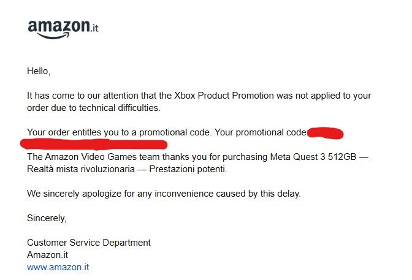Click the small red redaction after 'promotional code'
This screenshot has width=412, height=280.
[x=326, y=133]
